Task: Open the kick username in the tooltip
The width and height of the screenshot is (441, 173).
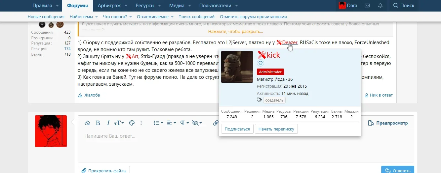Action: (x=273, y=55)
